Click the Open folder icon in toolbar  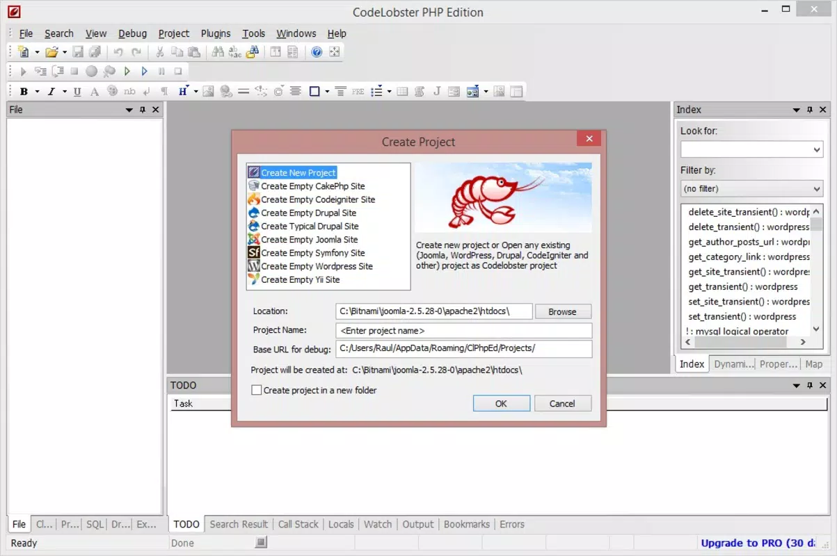coord(51,52)
